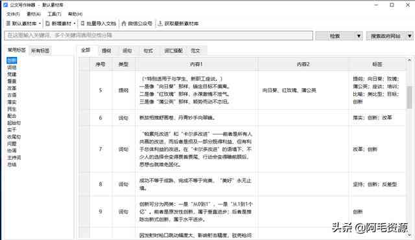This screenshot has height=240, width=415.
Task: Click the 批量导入文档 import icon
Action: 82,23
